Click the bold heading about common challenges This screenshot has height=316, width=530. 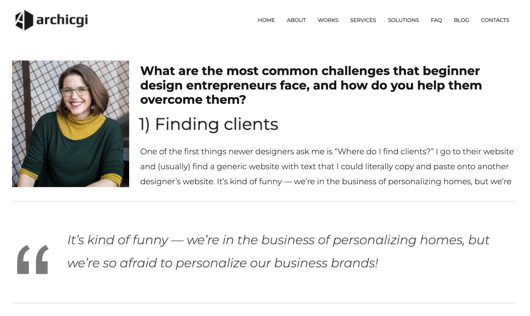pyautogui.click(x=311, y=85)
